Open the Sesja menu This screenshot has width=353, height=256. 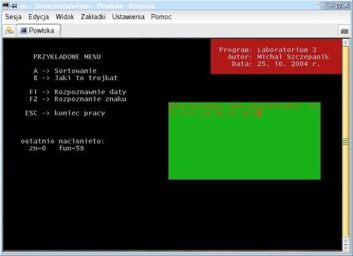pos(13,17)
